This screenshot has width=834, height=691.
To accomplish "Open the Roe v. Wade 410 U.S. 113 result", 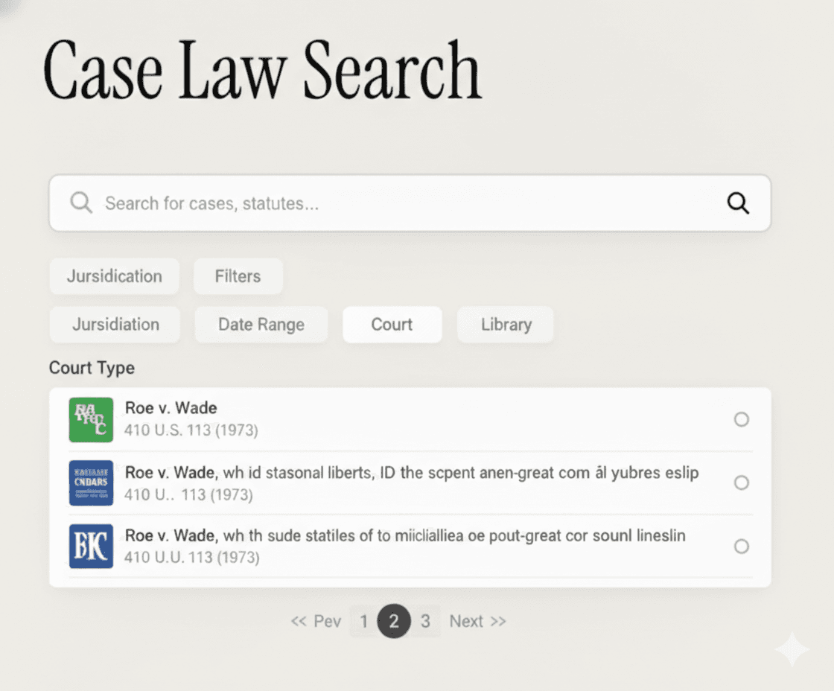I will point(171,408).
